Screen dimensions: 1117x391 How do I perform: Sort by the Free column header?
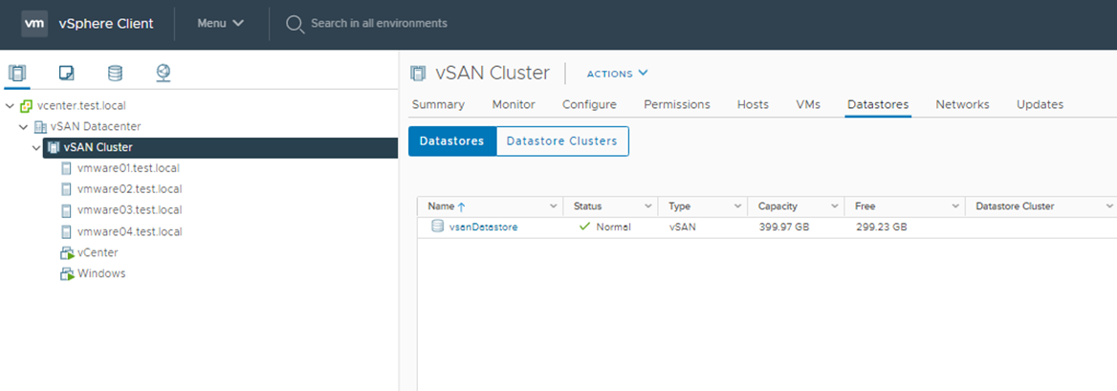865,206
